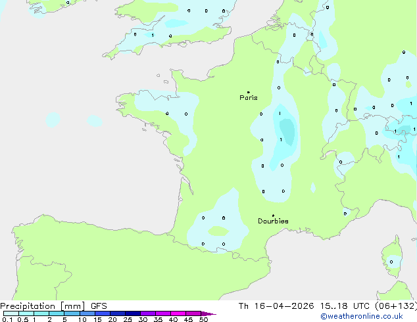Click the Dourbies location dot marker
The image size is (417, 322).
[x=273, y=216]
